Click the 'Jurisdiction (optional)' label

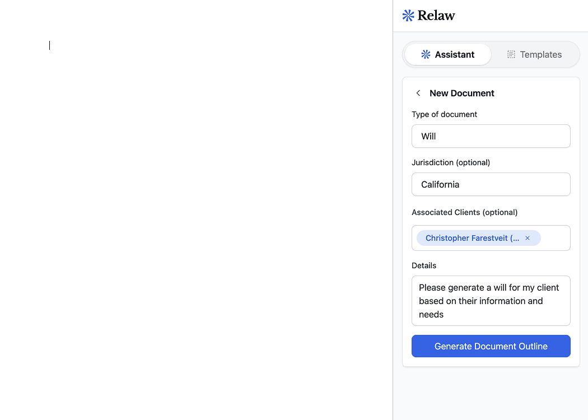[450, 162]
